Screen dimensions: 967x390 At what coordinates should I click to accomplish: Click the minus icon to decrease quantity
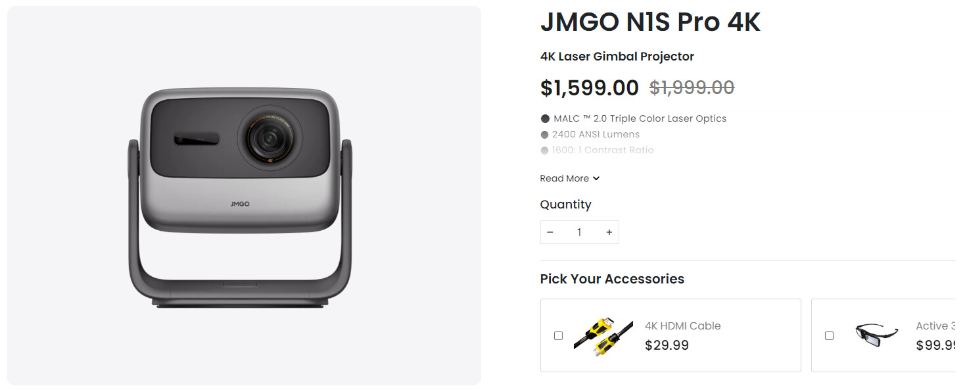click(550, 232)
